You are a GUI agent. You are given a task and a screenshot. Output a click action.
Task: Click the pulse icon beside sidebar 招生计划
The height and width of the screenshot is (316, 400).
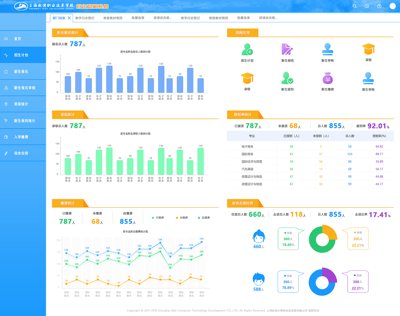6,55
